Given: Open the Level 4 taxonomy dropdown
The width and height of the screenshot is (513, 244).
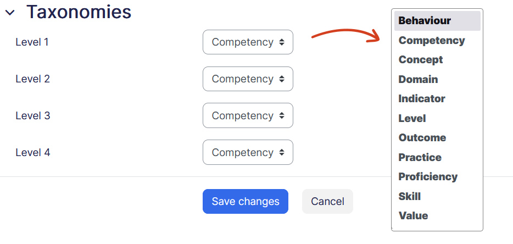Looking at the screenshot, I should click(248, 152).
